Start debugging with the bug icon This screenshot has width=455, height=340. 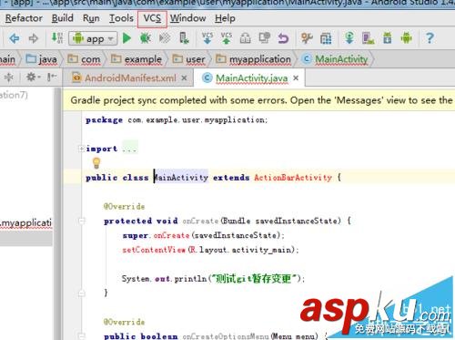coord(146,38)
